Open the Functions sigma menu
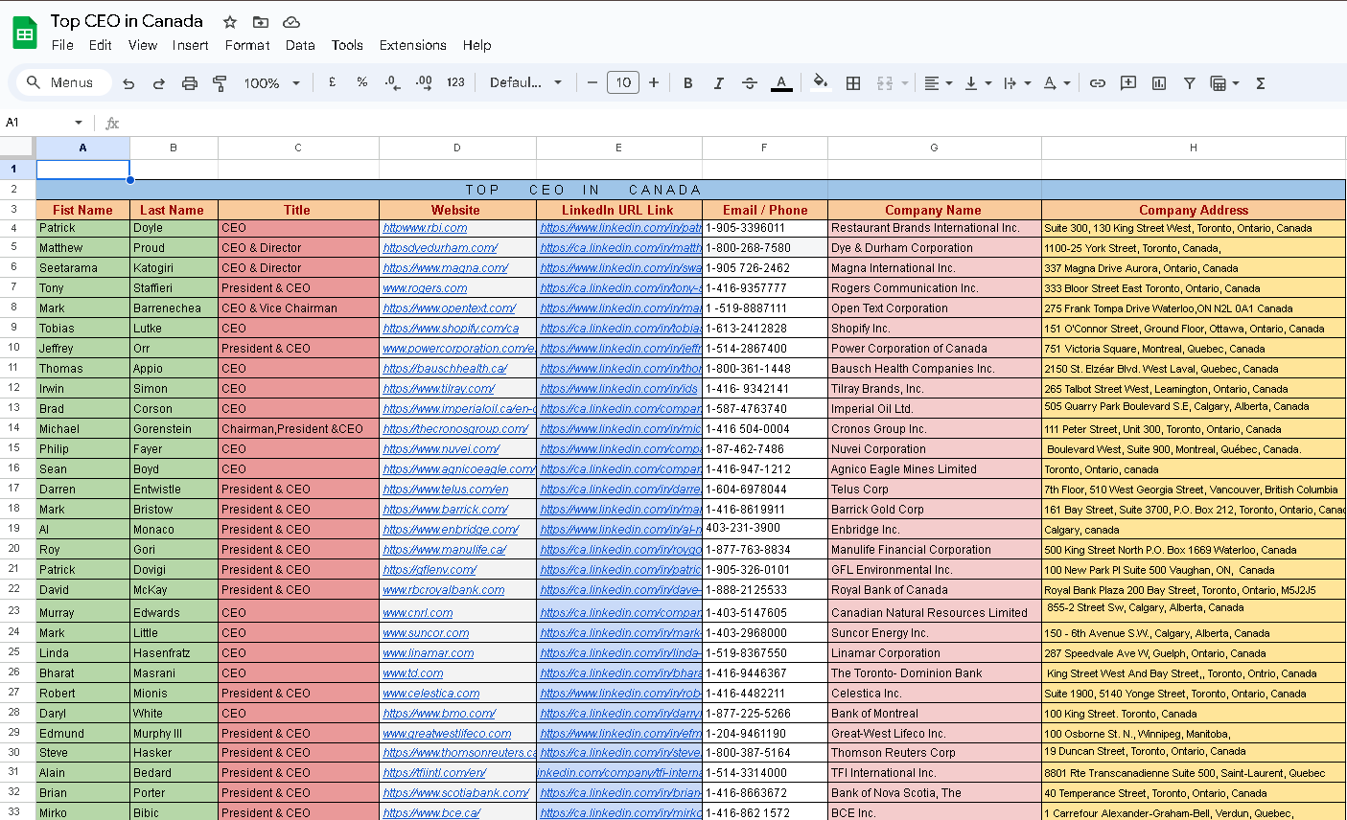Viewport: 1347px width, 820px height. [1261, 83]
